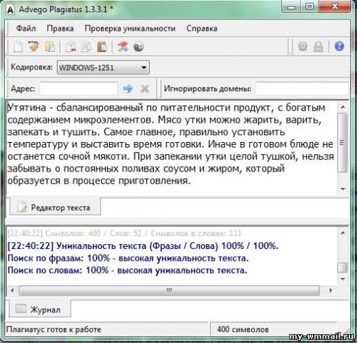
Task: Click the paste from clipboard icon
Action: [102, 47]
